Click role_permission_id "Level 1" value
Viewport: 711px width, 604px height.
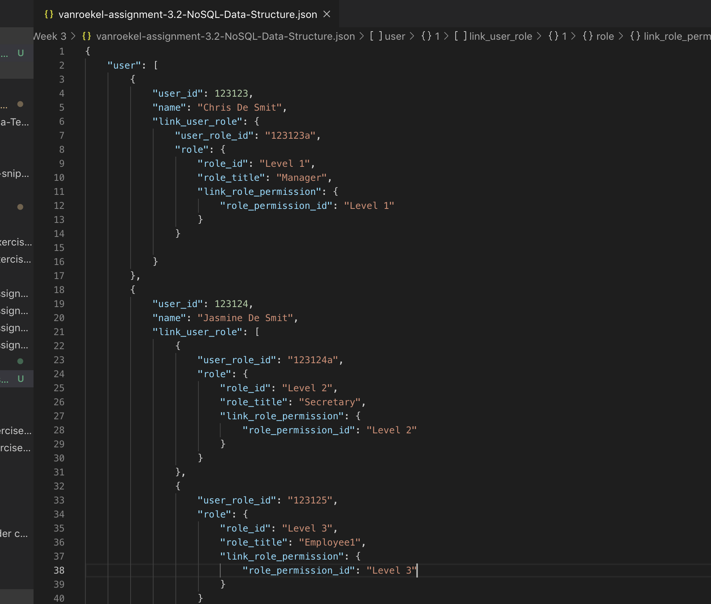pyautogui.click(x=369, y=206)
